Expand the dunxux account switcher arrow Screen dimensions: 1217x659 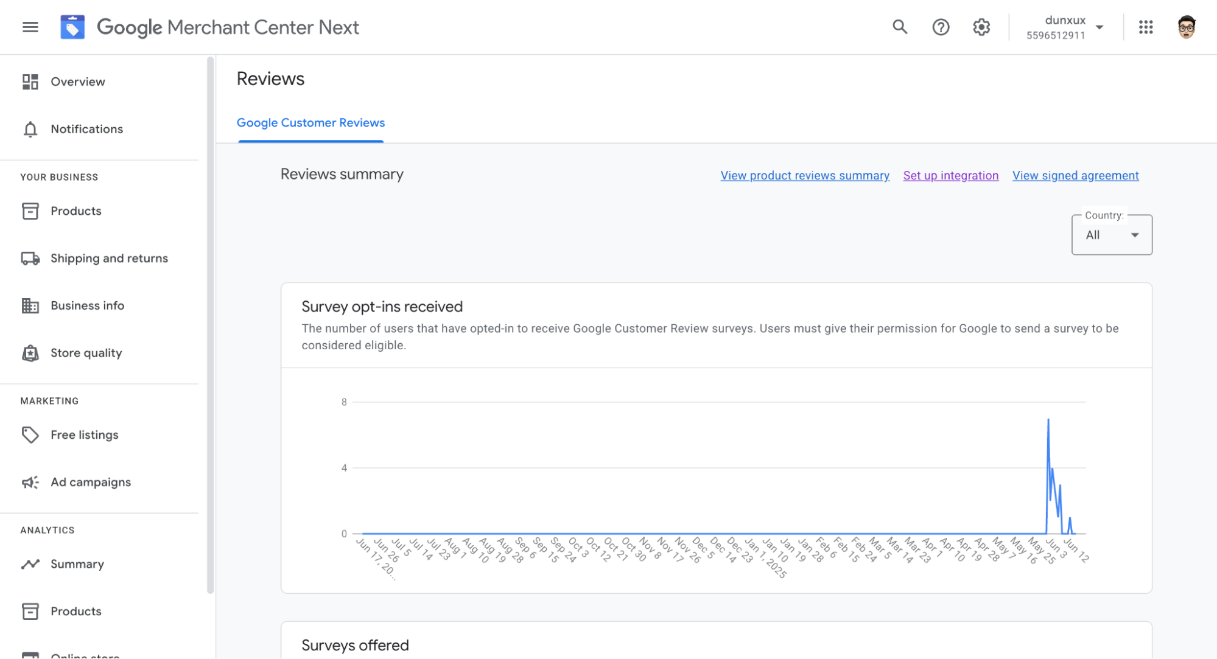point(1100,27)
